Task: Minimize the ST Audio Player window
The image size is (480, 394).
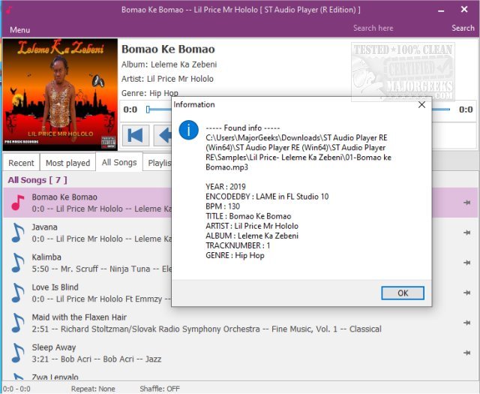Action: [441, 11]
